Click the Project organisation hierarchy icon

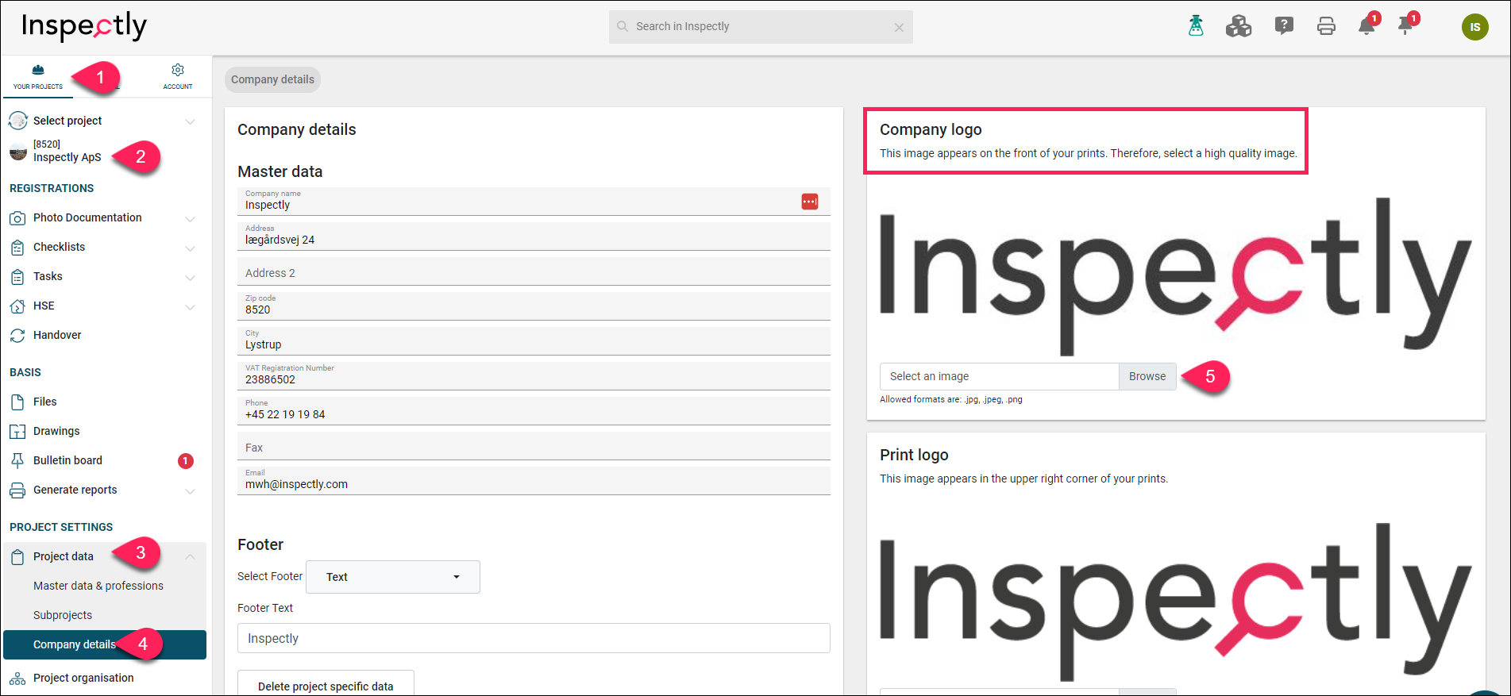pyautogui.click(x=17, y=679)
